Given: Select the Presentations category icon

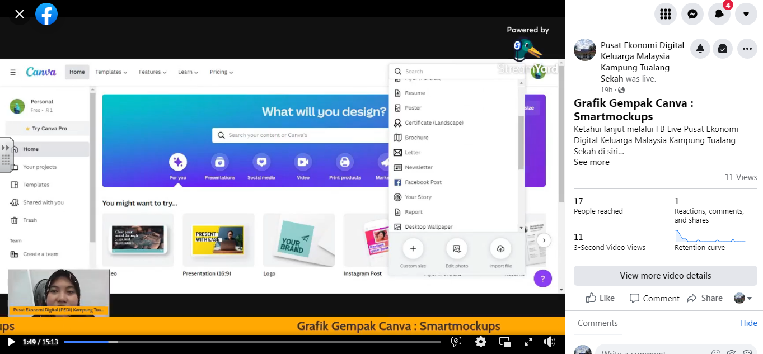Looking at the screenshot, I should coord(219,162).
